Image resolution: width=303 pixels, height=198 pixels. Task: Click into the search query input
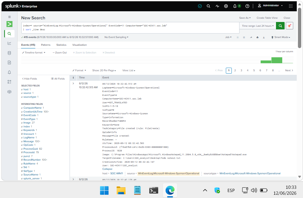130,28
